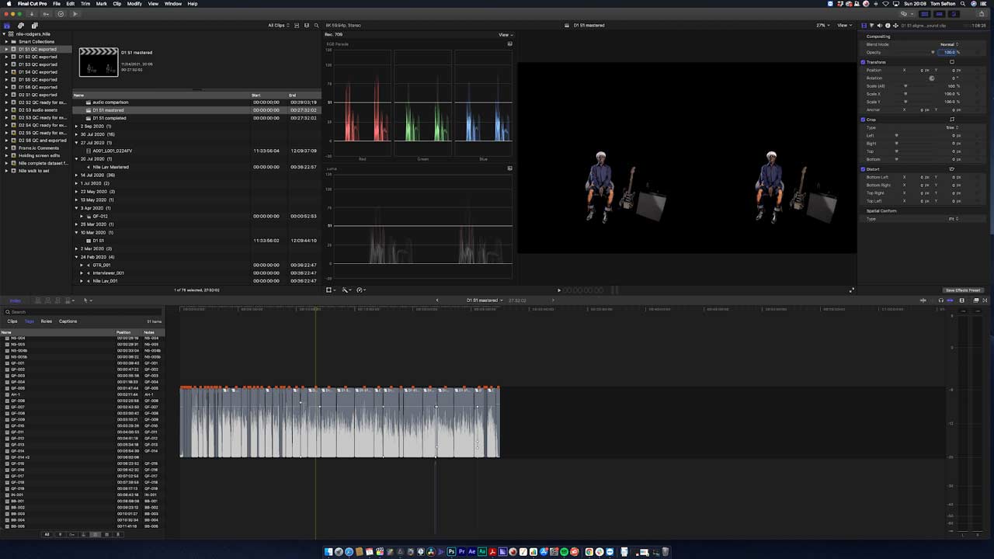Switch the browser to list or filmstrip view
The width and height of the screenshot is (994, 559).
[x=297, y=26]
